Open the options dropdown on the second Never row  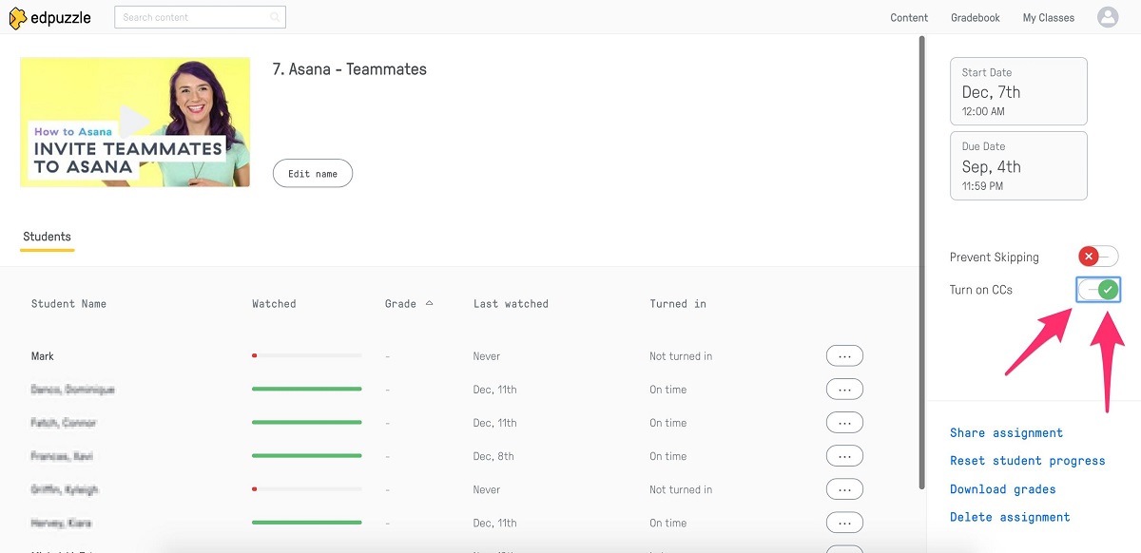(x=844, y=488)
